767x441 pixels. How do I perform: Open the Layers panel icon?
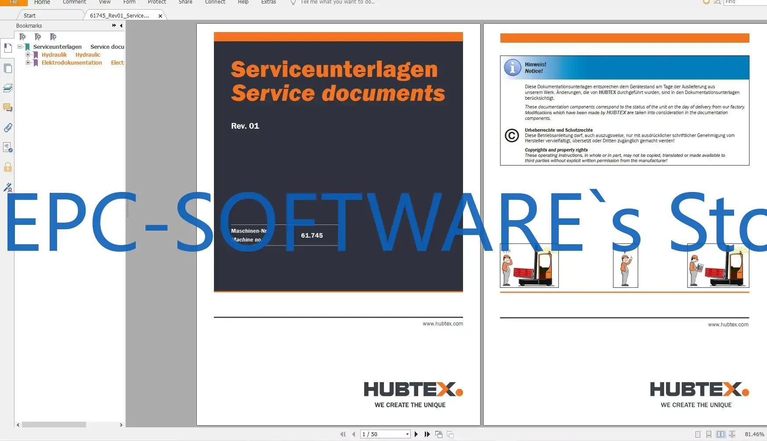point(7,88)
